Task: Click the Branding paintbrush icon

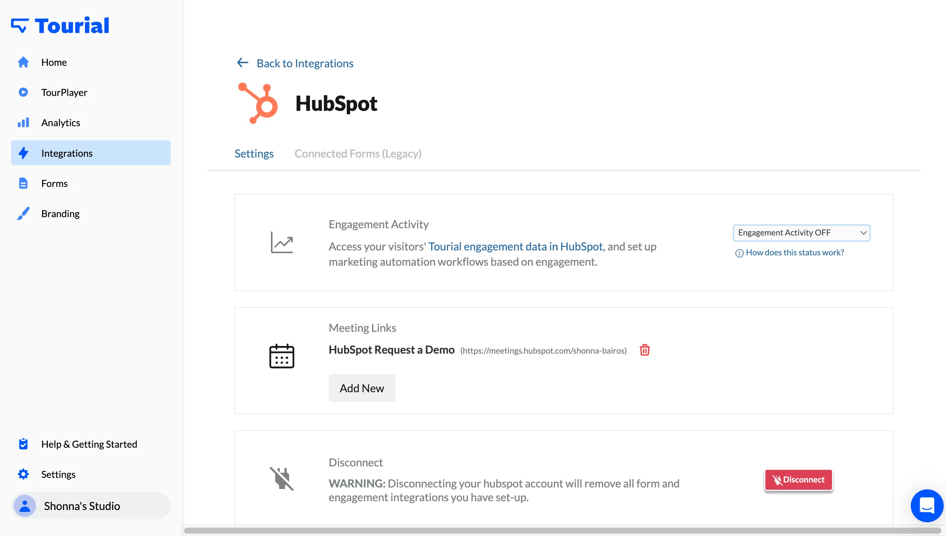Action: coord(23,213)
